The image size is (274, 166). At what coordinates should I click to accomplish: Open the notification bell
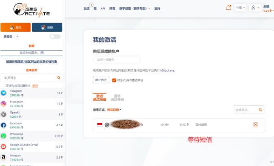[228, 8]
